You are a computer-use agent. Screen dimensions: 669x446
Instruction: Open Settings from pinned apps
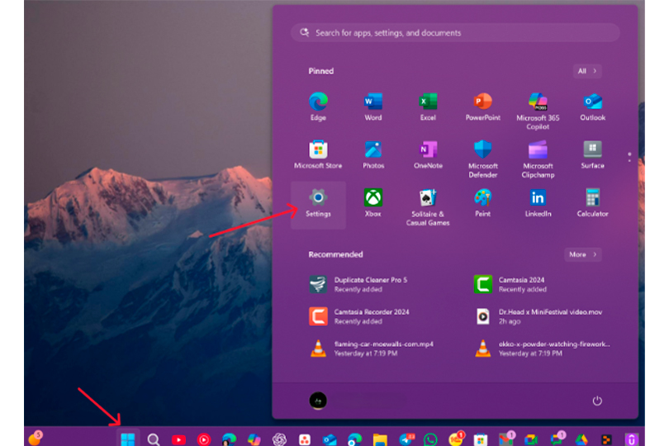point(318,202)
